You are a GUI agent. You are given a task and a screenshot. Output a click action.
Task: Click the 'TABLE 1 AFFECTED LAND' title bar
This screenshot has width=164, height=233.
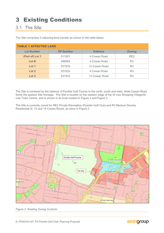(82, 46)
